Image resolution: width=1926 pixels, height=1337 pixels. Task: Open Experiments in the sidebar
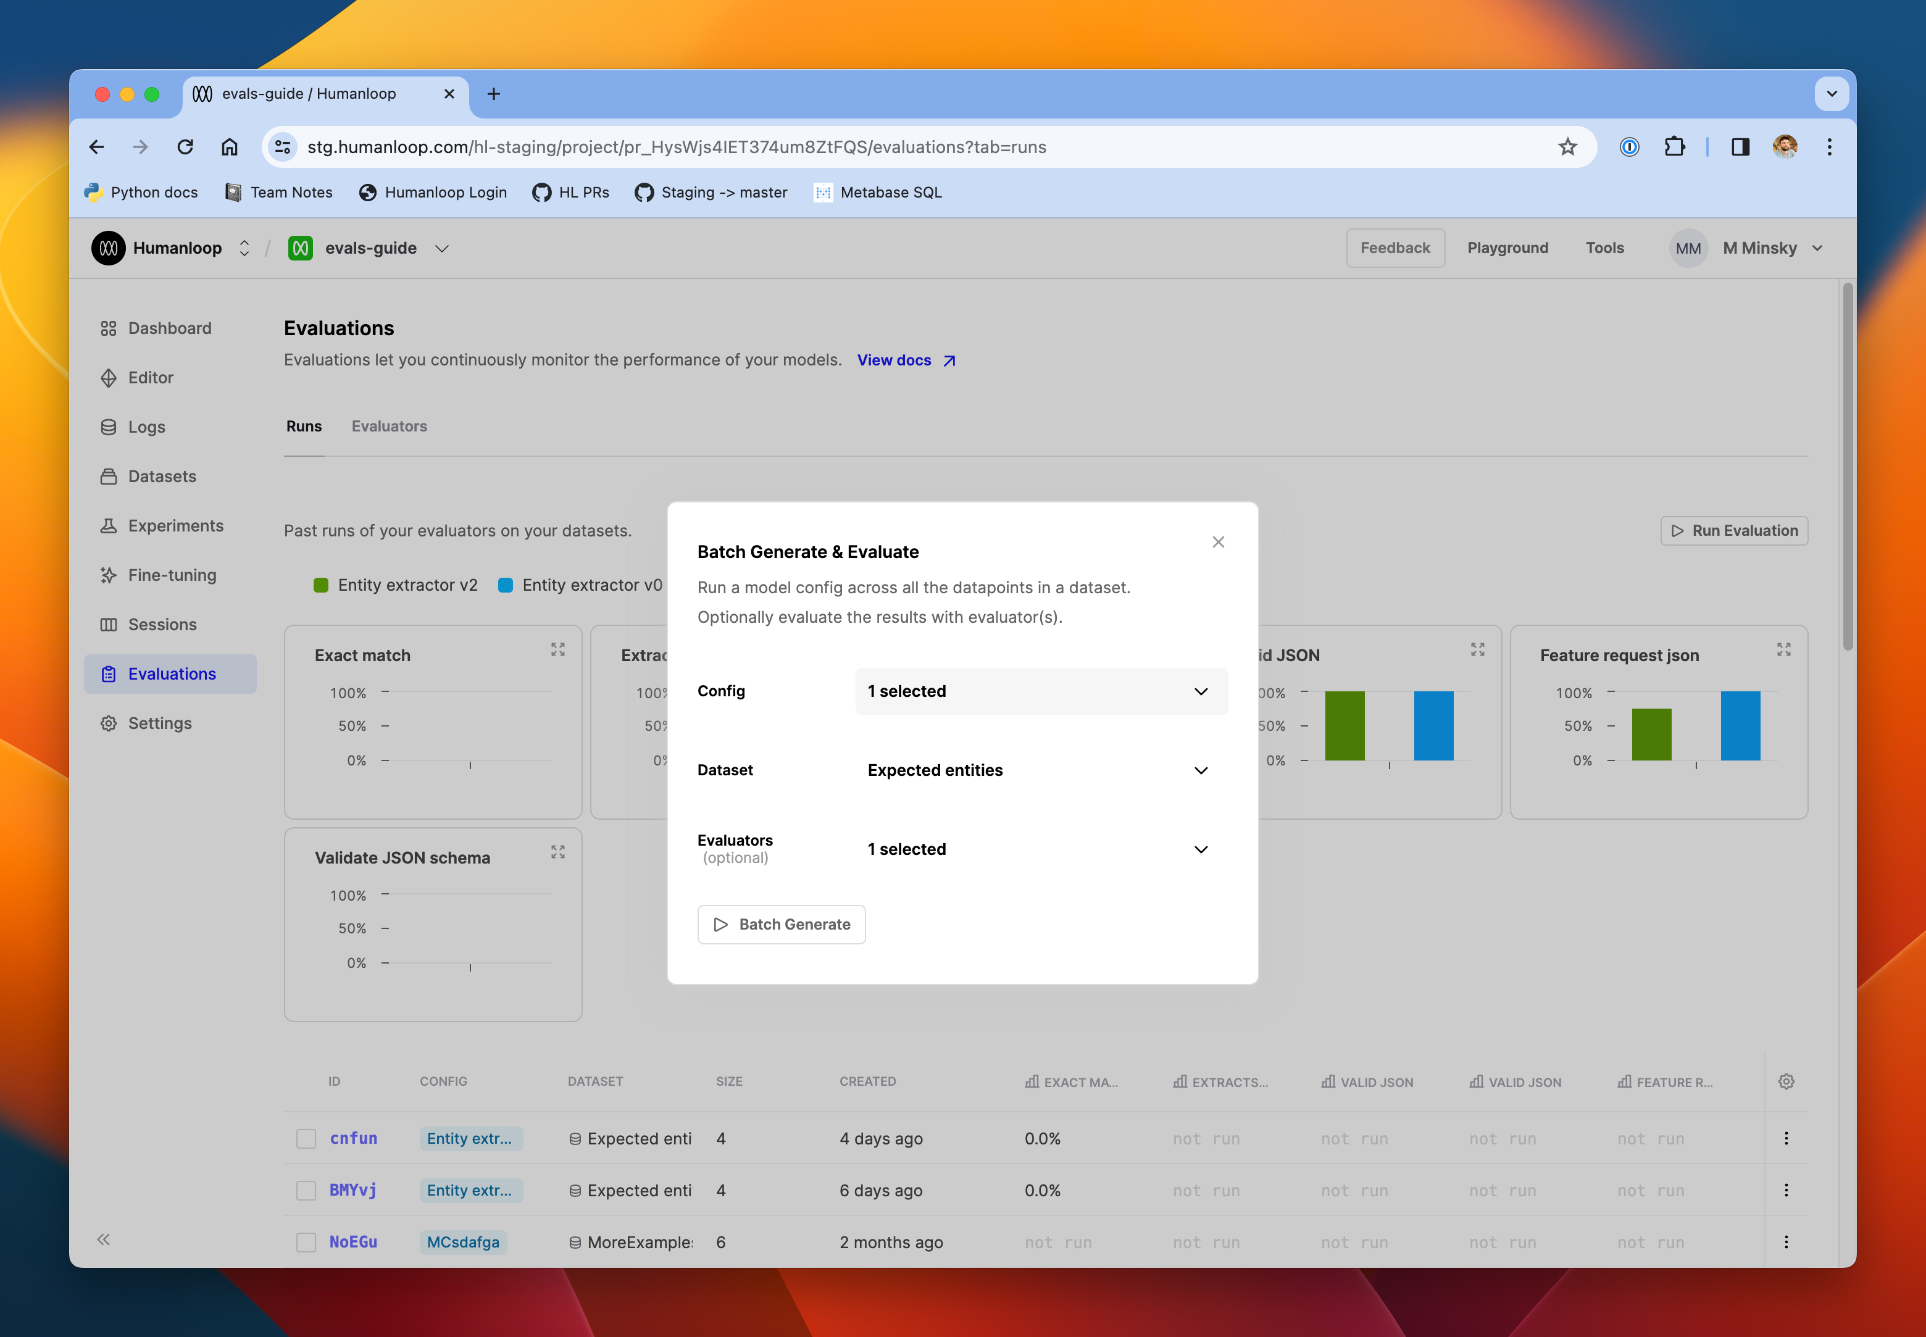(170, 526)
